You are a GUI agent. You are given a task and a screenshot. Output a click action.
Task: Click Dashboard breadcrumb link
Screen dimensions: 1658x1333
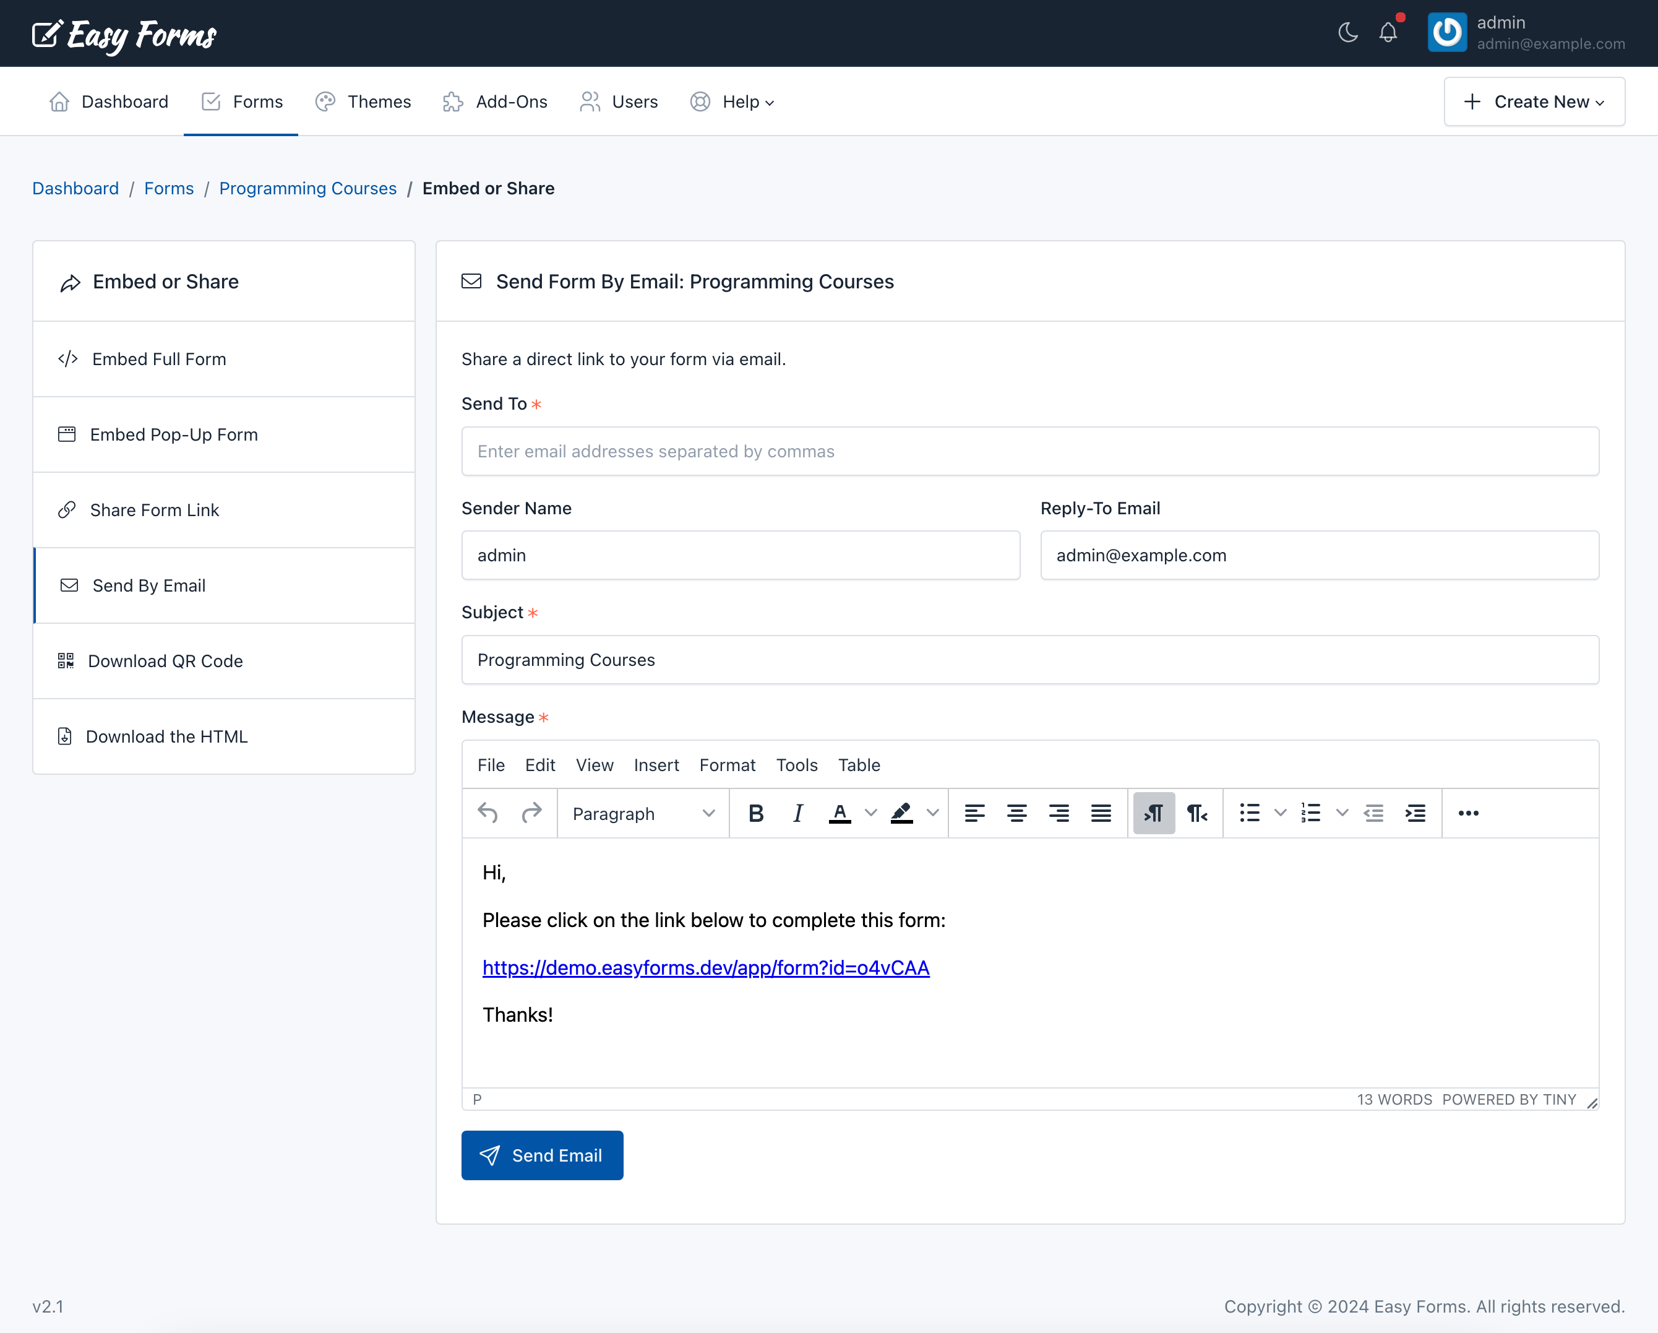(75, 189)
